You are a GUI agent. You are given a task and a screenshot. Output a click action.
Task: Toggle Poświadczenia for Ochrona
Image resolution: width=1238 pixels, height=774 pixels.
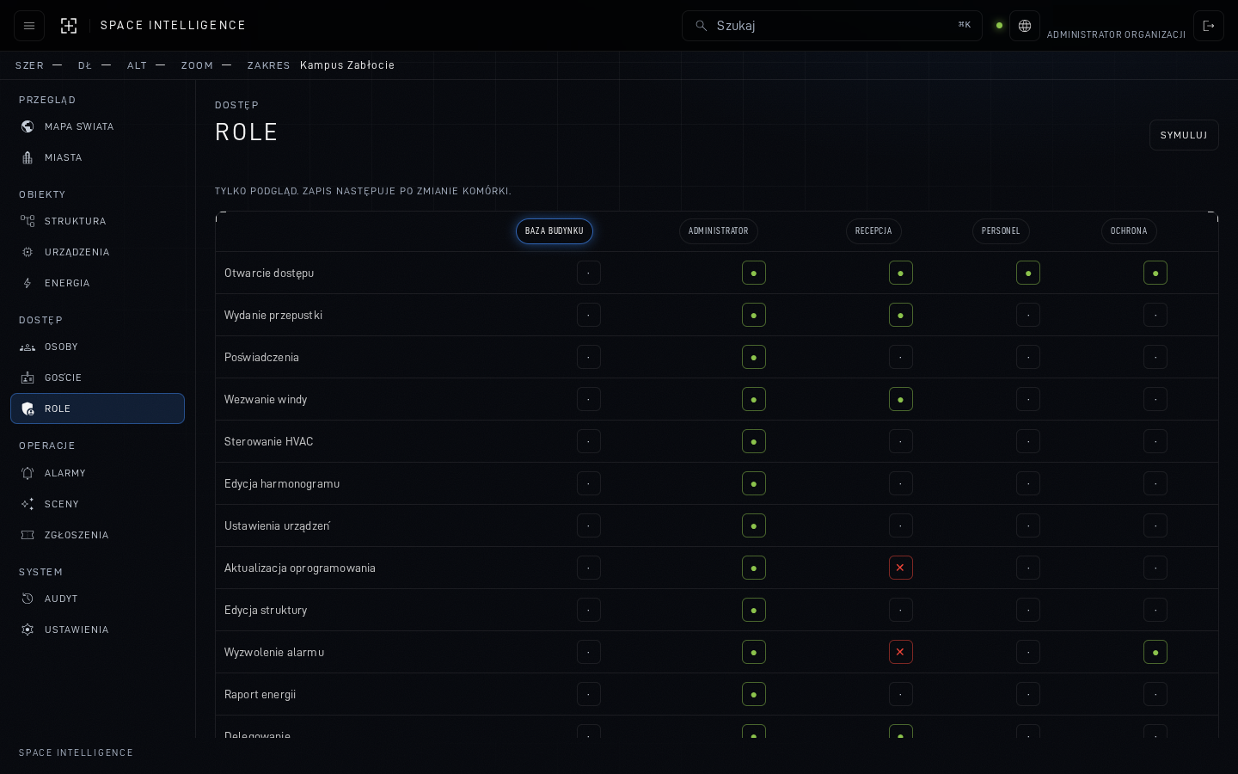coord(1155,357)
